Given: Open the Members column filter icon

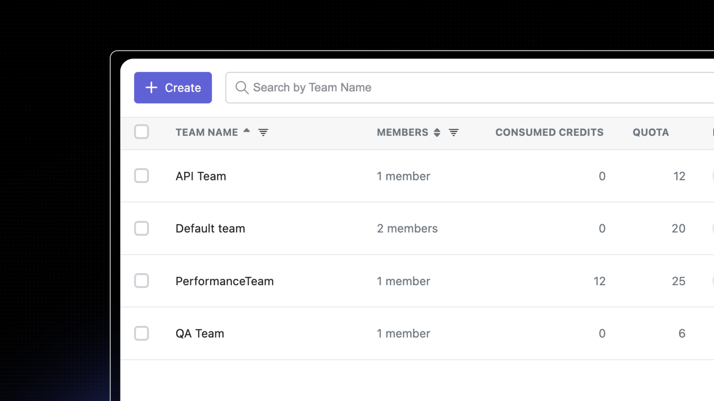Looking at the screenshot, I should (x=453, y=133).
